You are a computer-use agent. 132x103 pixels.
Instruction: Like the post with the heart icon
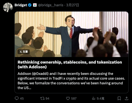68,99
